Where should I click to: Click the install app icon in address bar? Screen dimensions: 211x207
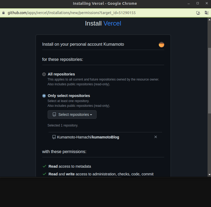pos(198,13)
